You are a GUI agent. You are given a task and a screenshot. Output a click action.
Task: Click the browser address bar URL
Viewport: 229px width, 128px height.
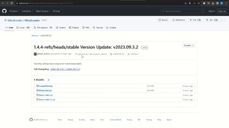coord(46,3)
